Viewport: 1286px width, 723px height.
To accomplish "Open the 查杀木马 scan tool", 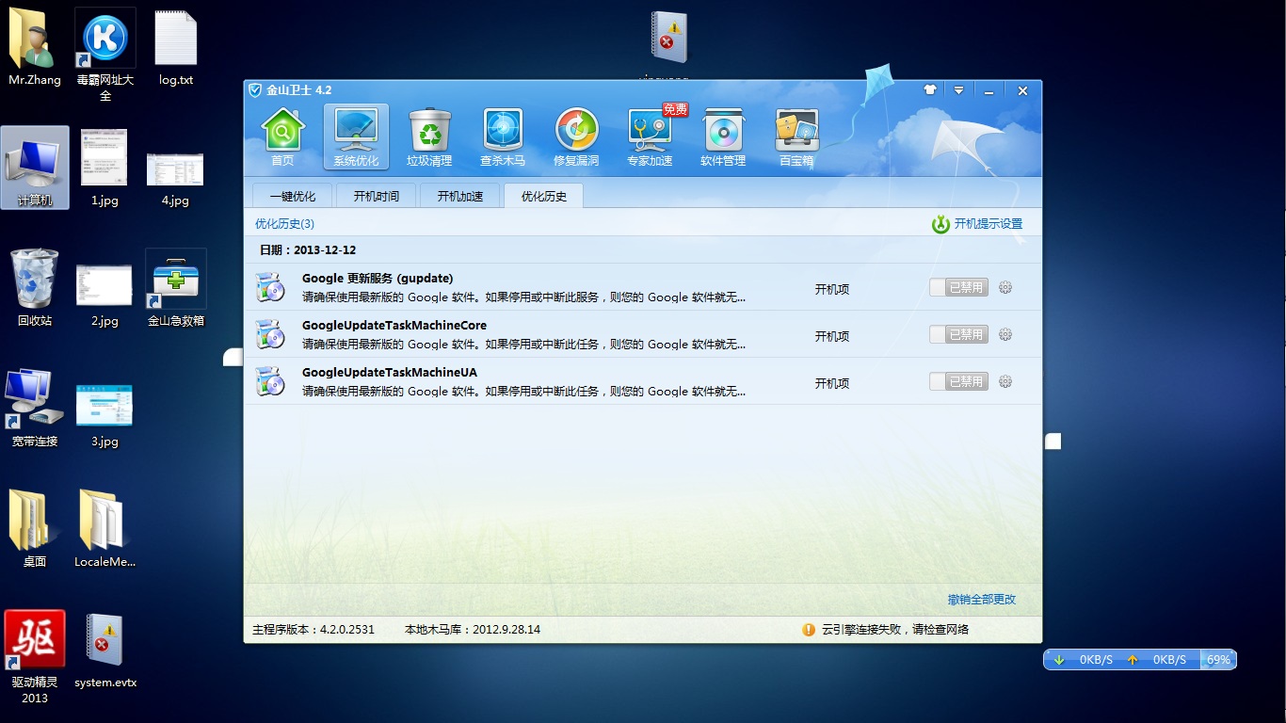I will (503, 137).
